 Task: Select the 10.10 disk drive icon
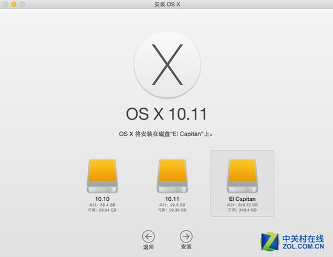(x=102, y=176)
